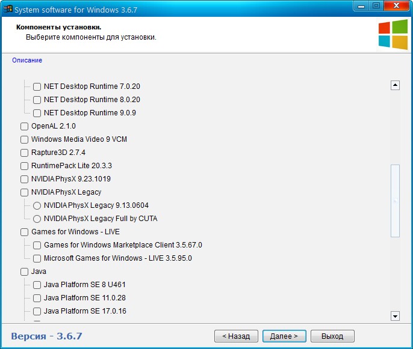The width and height of the screenshot is (413, 349).
Task: Go back with the Назад button
Action: (x=236, y=336)
